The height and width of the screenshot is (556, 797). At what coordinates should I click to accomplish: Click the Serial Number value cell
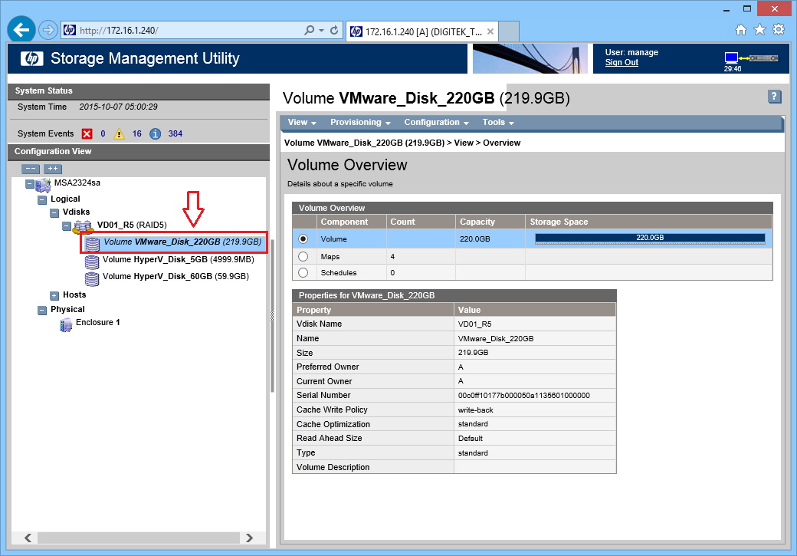tap(534, 395)
